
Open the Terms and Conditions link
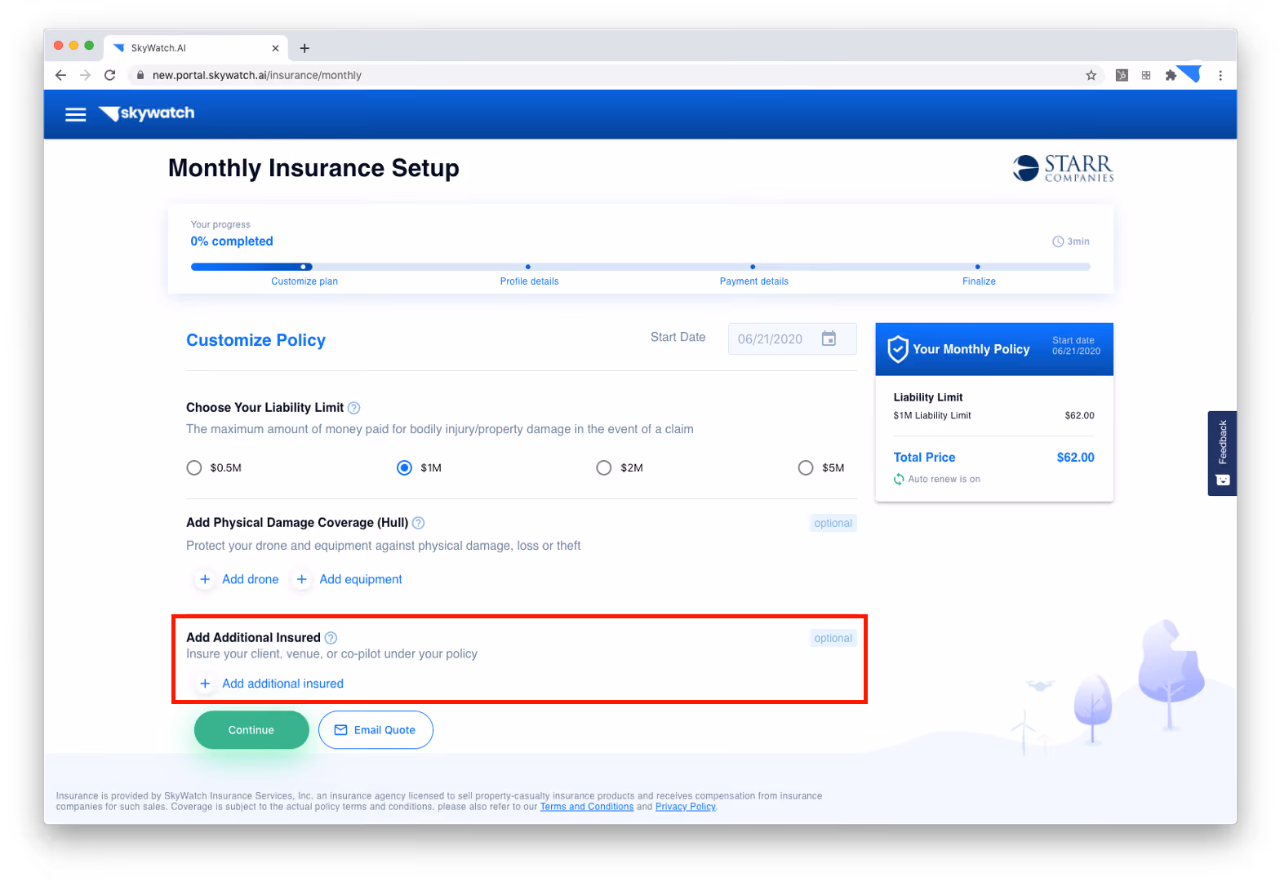tap(587, 807)
